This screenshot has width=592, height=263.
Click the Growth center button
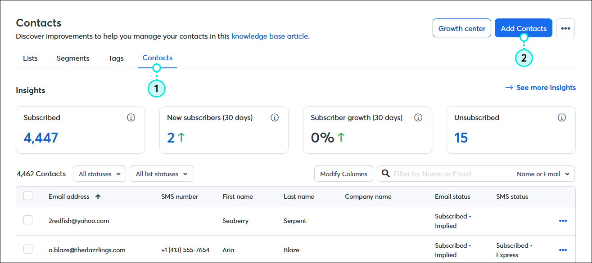coord(462,28)
